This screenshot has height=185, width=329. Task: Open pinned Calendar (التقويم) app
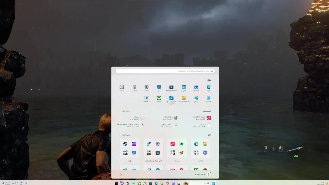(184, 88)
